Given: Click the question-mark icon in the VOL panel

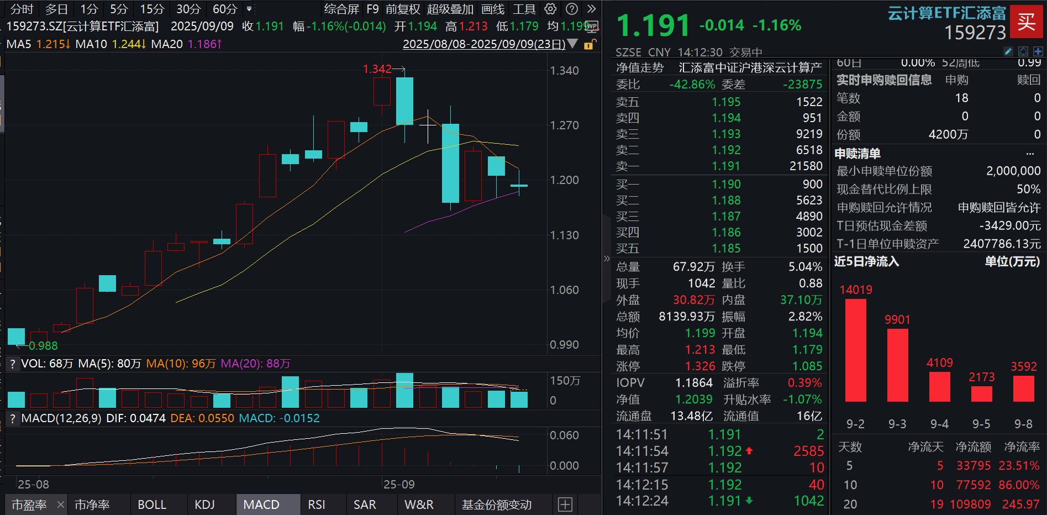Looking at the screenshot, I should click(12, 364).
